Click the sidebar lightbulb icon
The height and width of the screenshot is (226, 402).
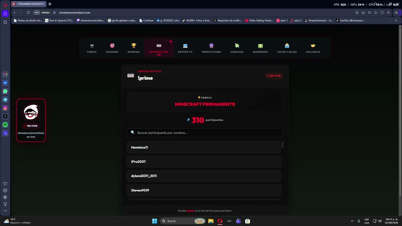5,204
